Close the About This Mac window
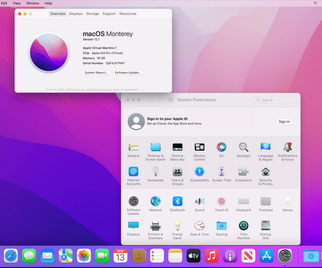Screen dimensions: 322x268 [19, 14]
